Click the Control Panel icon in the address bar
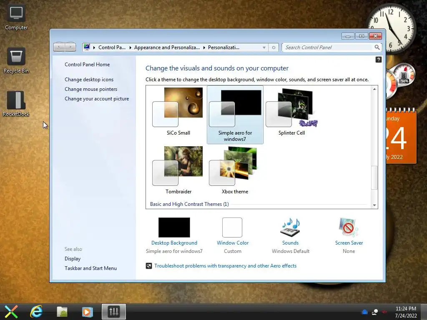The width and height of the screenshot is (427, 320). coord(87,47)
